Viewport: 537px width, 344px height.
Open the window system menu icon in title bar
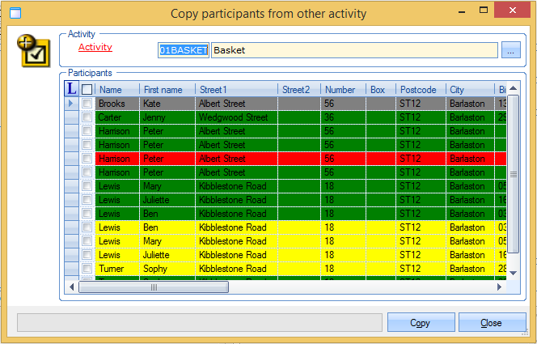tap(13, 13)
